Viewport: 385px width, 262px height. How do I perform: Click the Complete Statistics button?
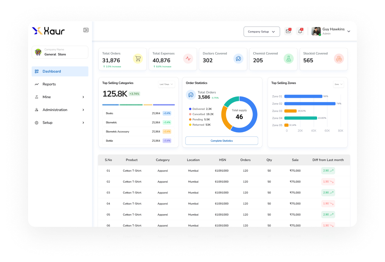pos(222,140)
